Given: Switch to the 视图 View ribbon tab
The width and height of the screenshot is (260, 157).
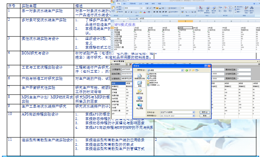Looking at the screenshot, I should tap(159, 3).
